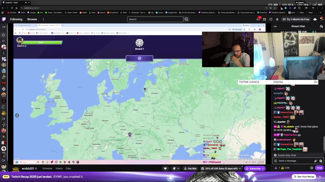This screenshot has width=325, height=182.
Task: Open the whispers envelope icon
Action: point(265,19)
